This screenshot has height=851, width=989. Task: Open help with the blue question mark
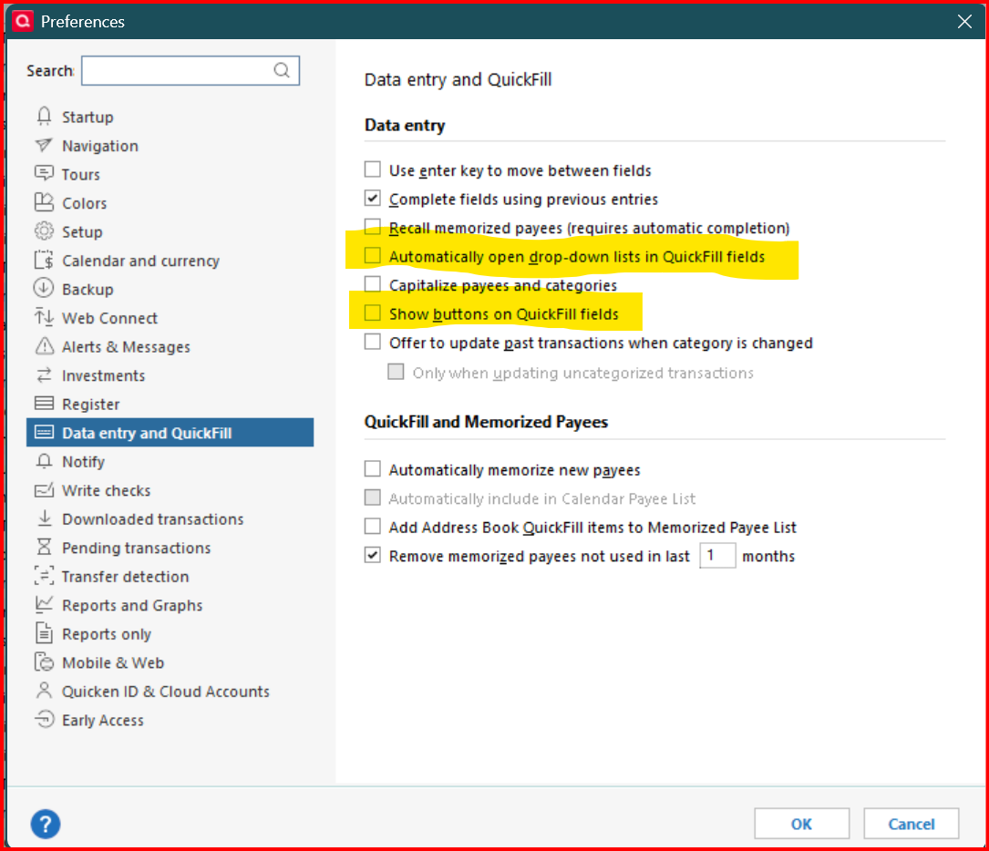point(46,824)
